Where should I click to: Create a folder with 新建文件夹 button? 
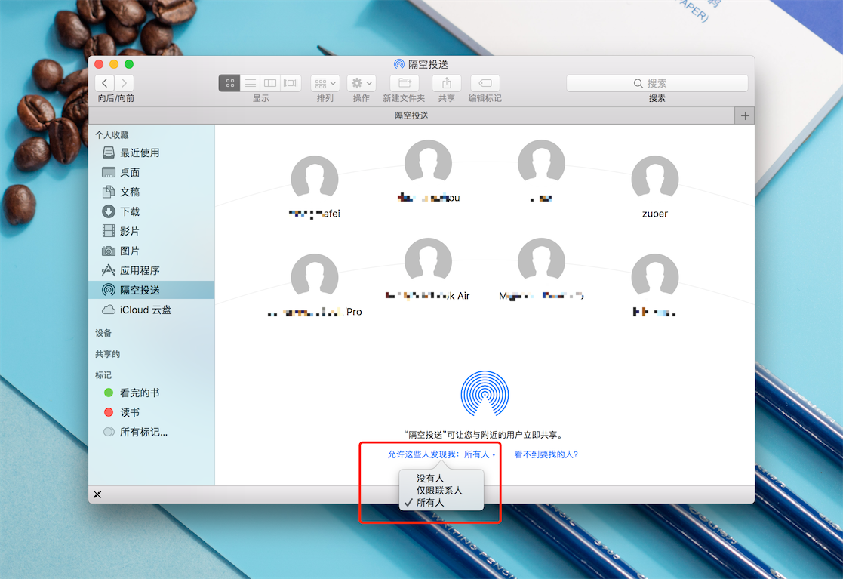tap(405, 83)
